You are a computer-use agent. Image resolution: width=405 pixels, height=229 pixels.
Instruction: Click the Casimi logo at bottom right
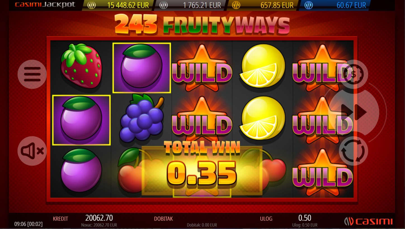pos(368,221)
